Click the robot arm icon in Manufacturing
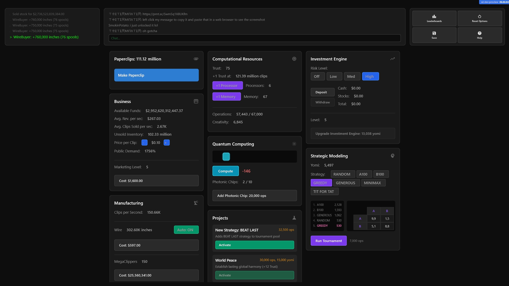 196,203
